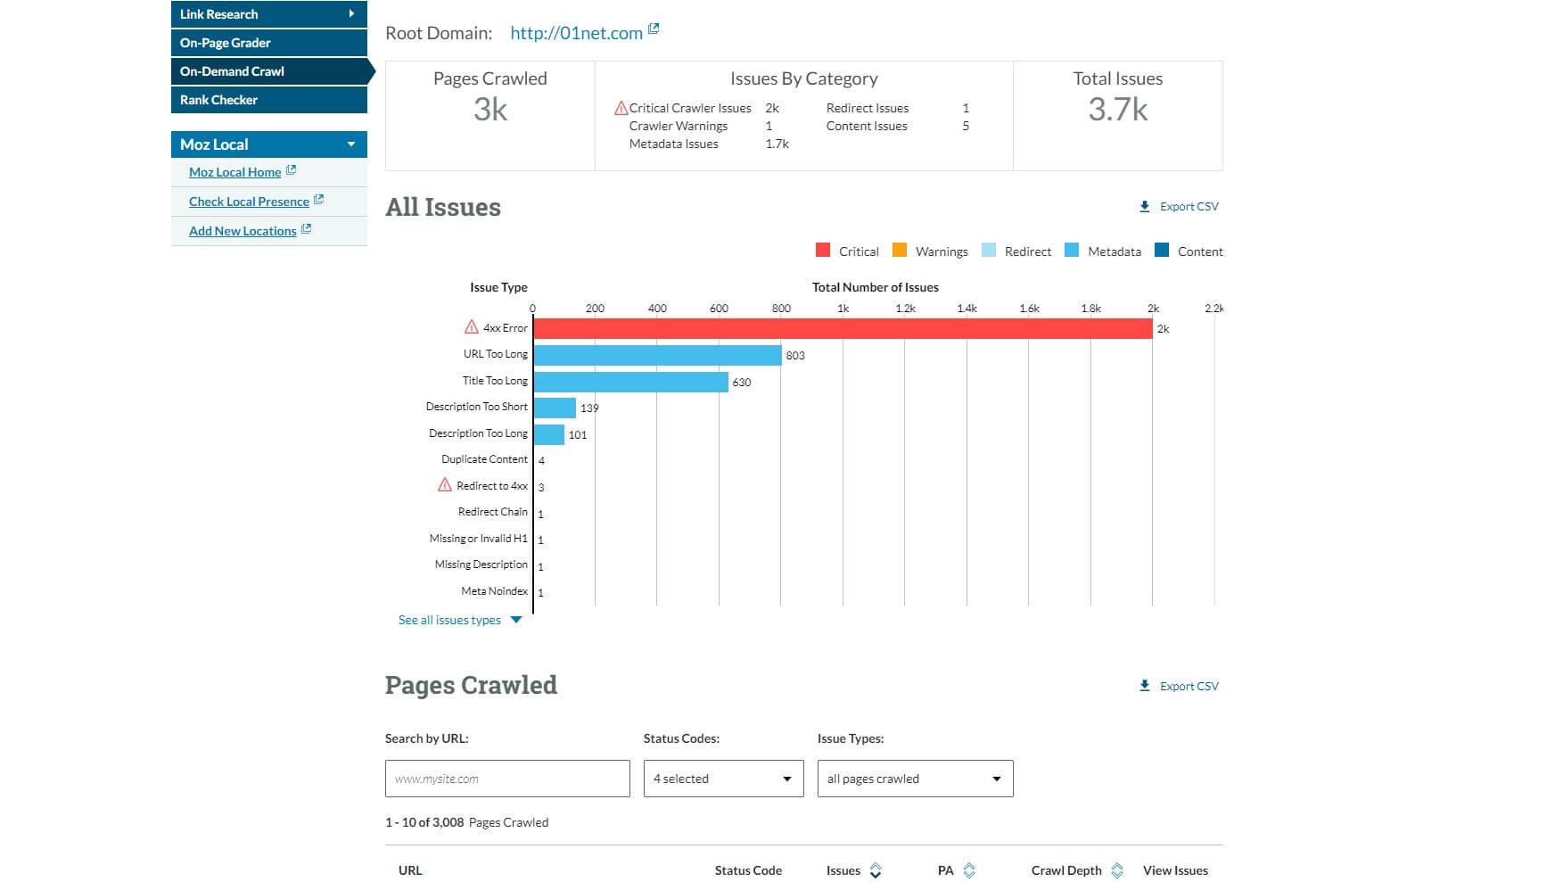Expand the Link Research menu arrow

point(351,13)
